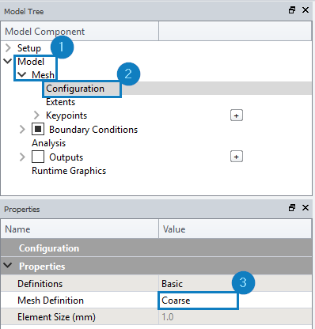Image resolution: width=315 pixels, height=329 pixels.
Task: Add a new Output with plus button
Action: point(237,157)
